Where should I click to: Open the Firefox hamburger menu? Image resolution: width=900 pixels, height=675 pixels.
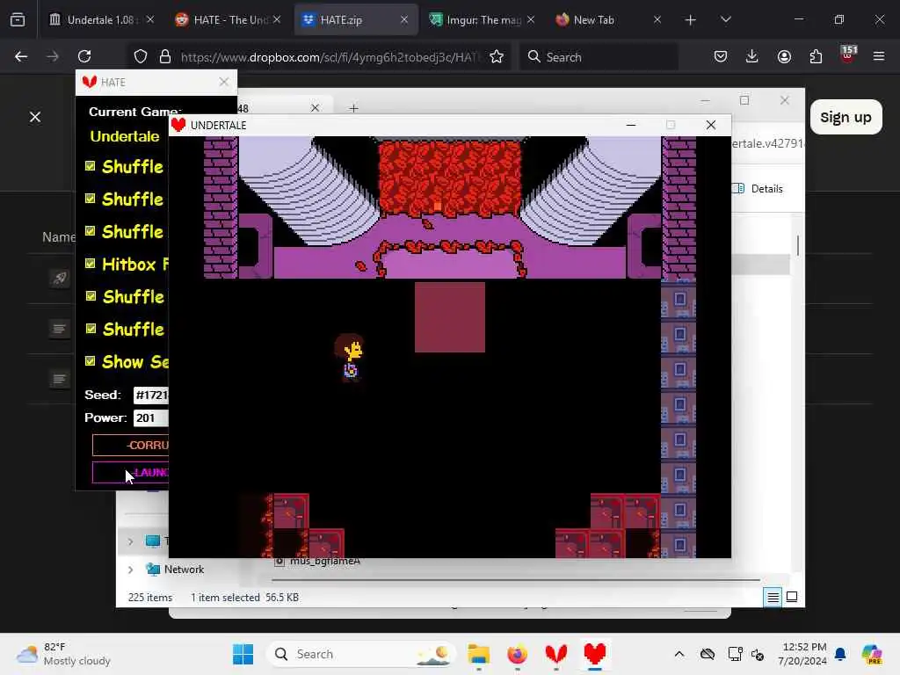(x=879, y=56)
